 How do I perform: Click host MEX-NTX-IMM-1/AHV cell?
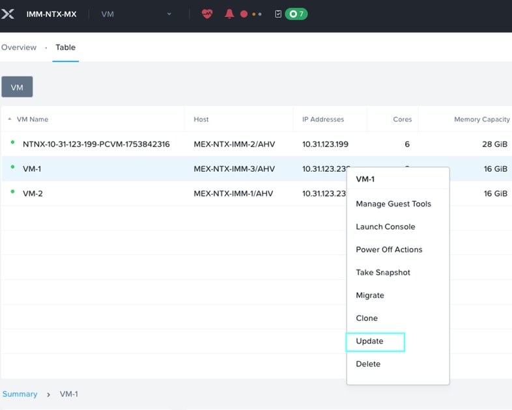click(x=233, y=193)
